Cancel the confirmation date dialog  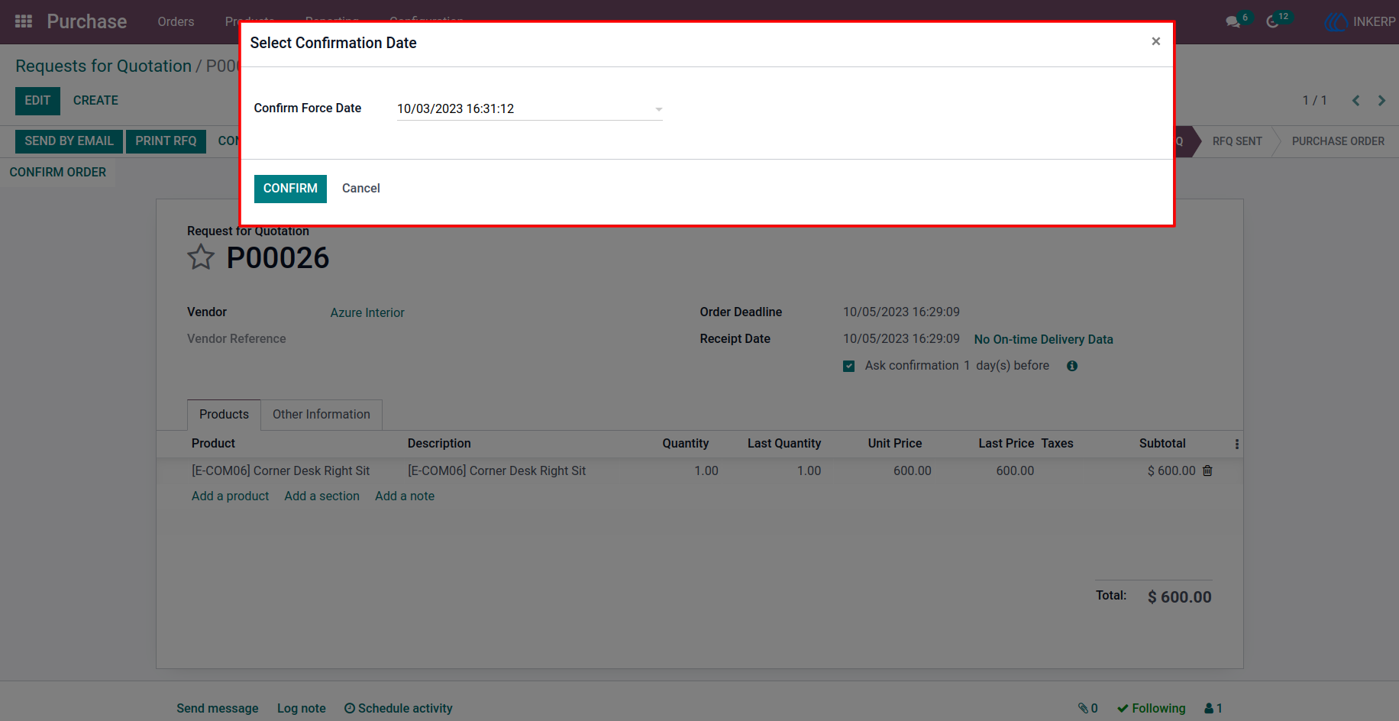[360, 189]
